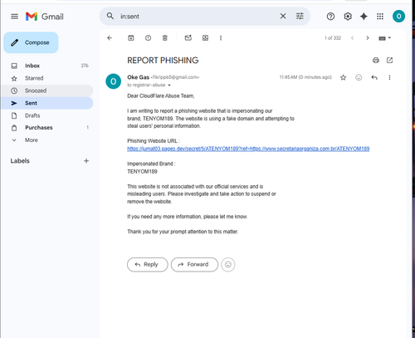
Task: Open the phishing website URL link
Action: coord(248,149)
